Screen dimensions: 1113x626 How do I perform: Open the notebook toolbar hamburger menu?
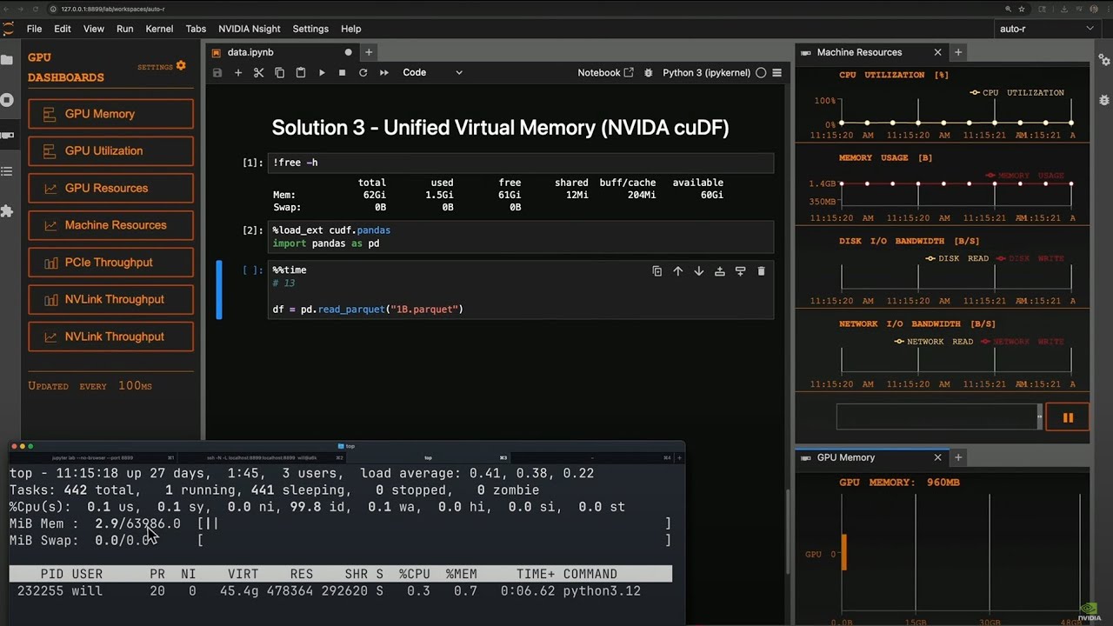pyautogui.click(x=777, y=73)
